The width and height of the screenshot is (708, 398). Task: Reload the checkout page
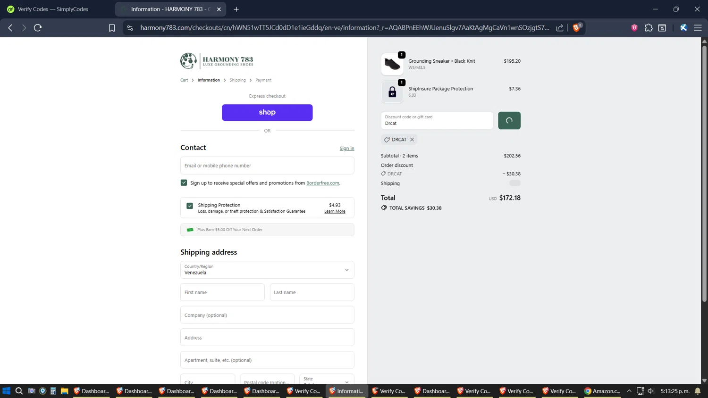(x=38, y=28)
